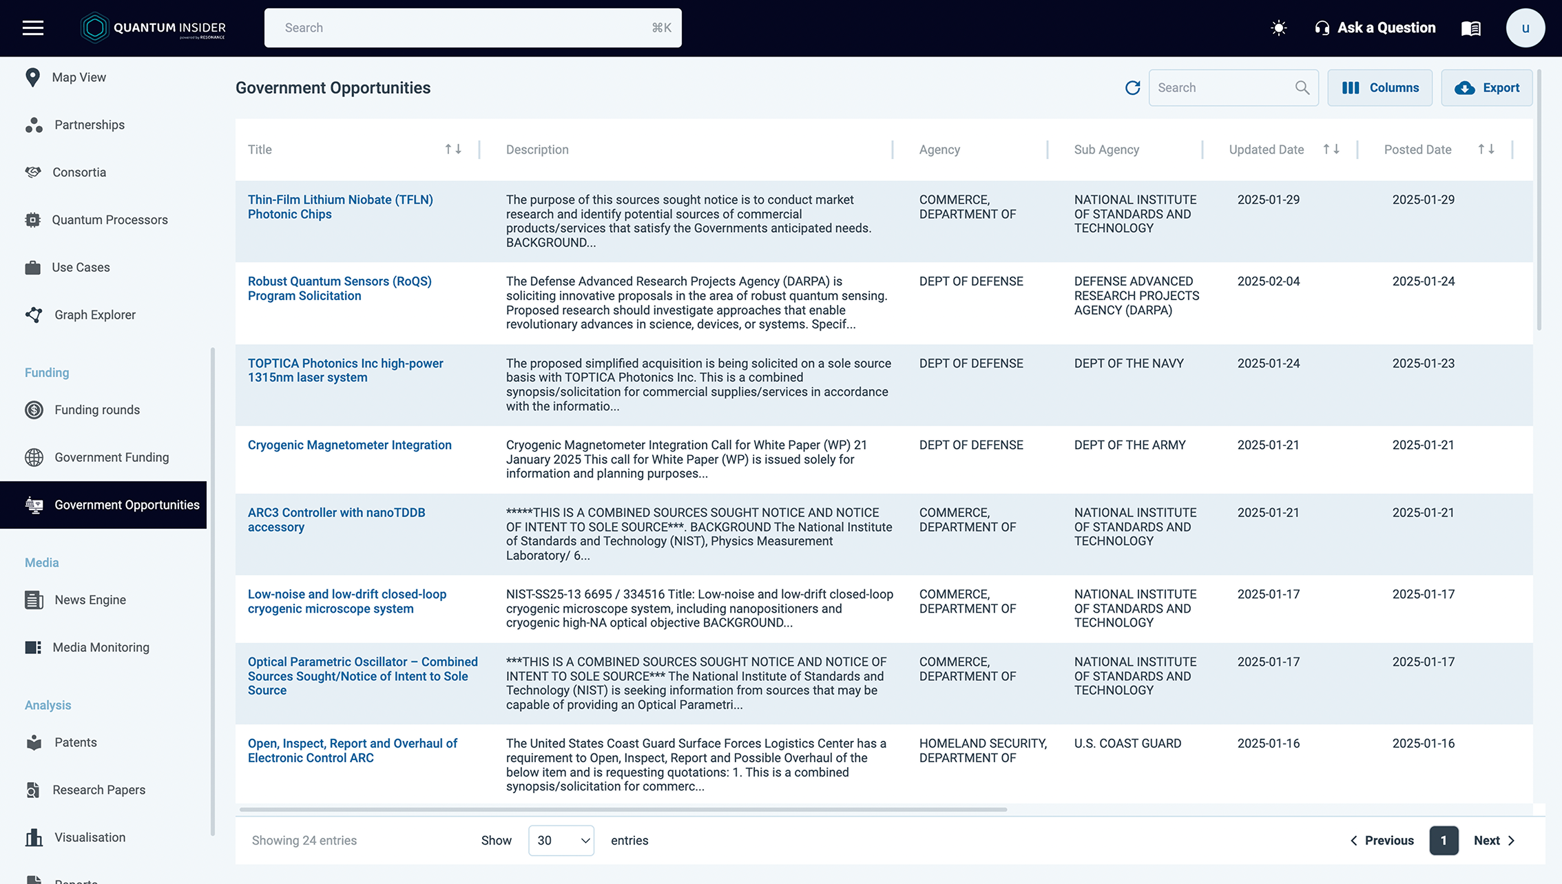
Task: Open the Columns chooser
Action: click(x=1379, y=87)
